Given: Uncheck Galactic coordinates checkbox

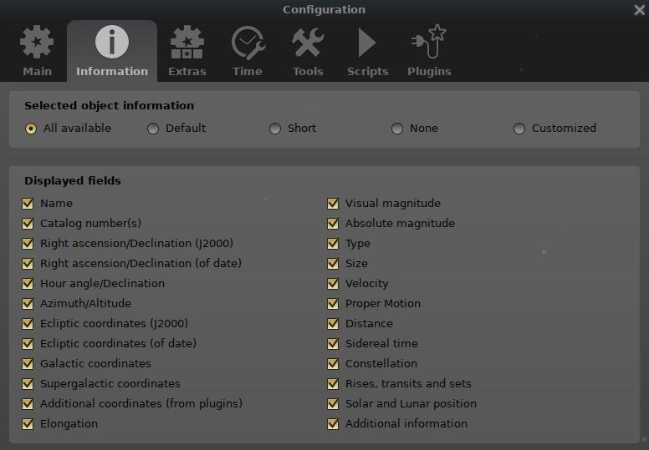Looking at the screenshot, I should tap(28, 363).
